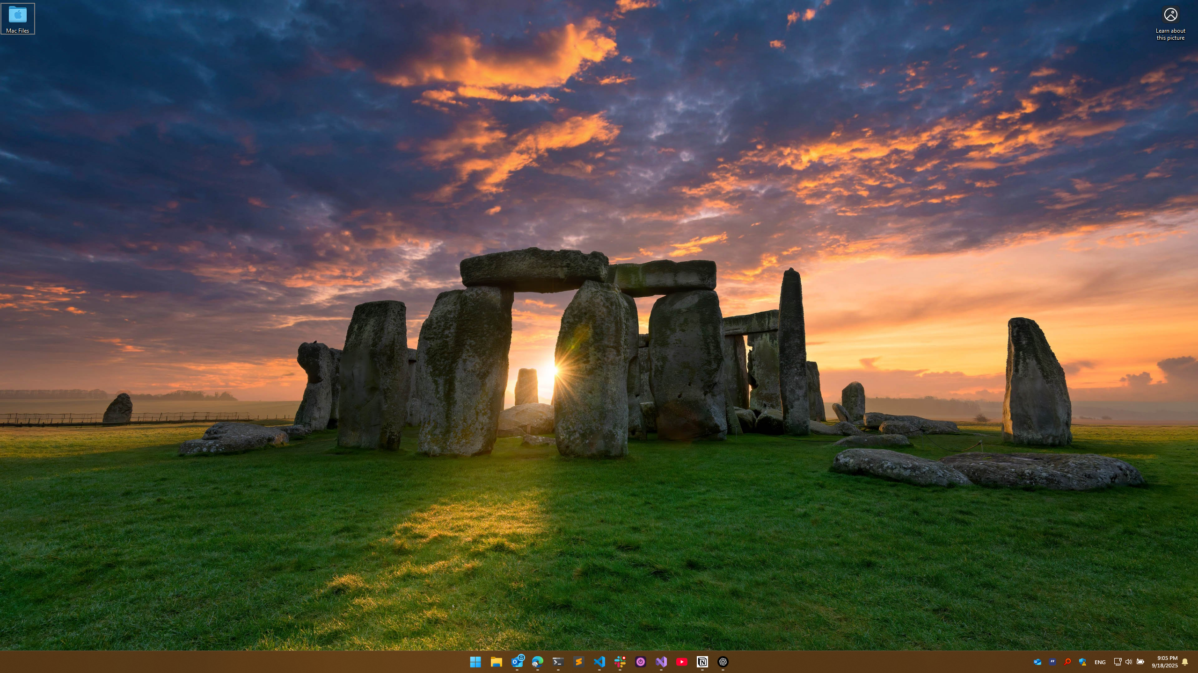Screen dimensions: 1198x673
Task: Open volume control in system tray
Action: pos(1128,662)
